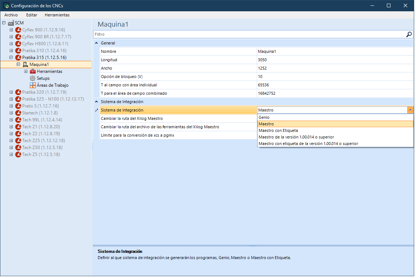Click the Tech Z1 red logo icon
This screenshot has width=416, height=278.
pos(18,127)
